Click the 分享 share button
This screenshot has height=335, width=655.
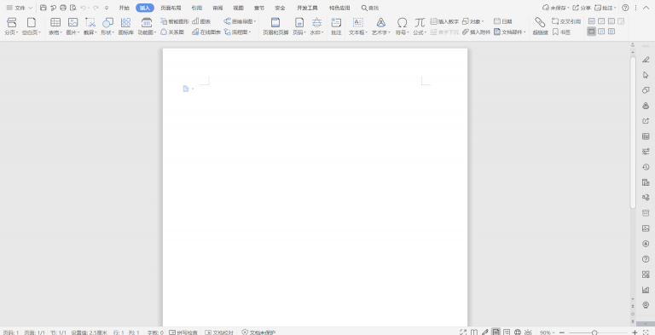[x=582, y=8]
